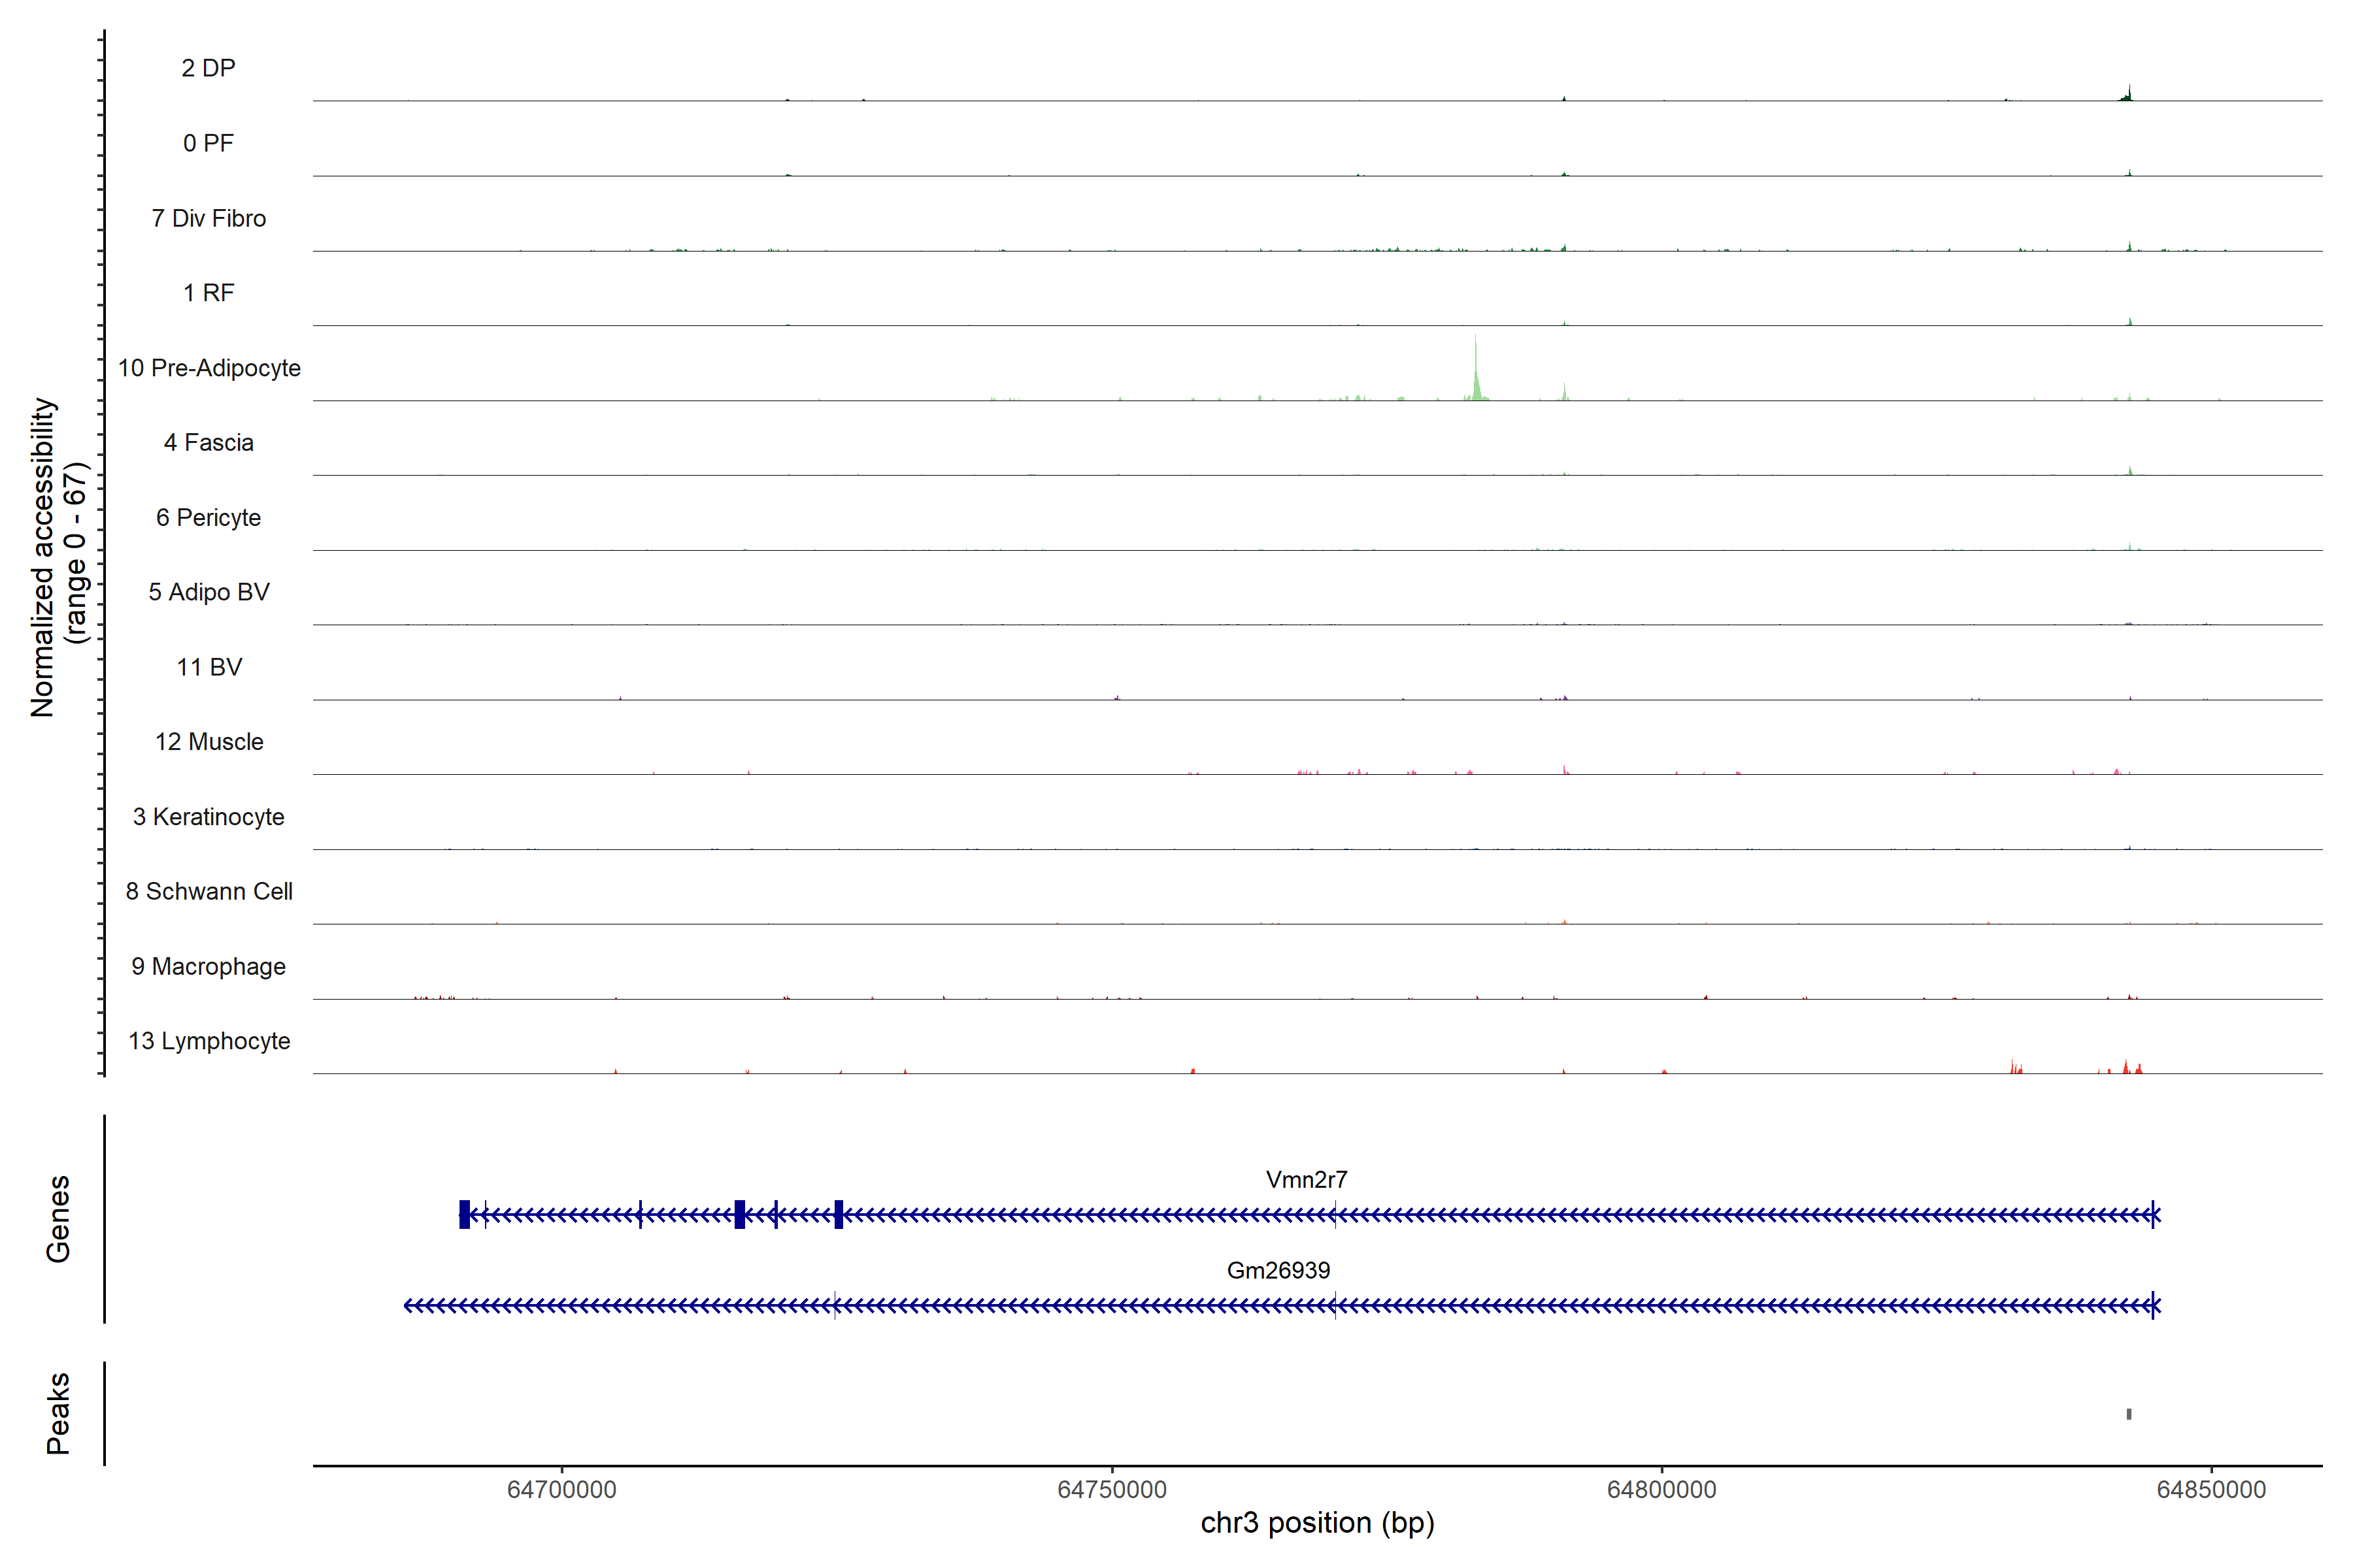The width and height of the screenshot is (2353, 1568).
Task: Click the 64700000 x-axis tick label
Action: click(561, 1489)
